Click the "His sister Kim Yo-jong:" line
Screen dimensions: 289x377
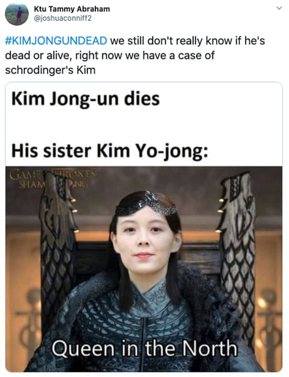tap(109, 151)
